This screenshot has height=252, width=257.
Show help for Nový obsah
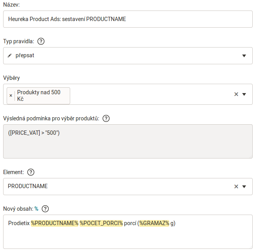point(45,209)
